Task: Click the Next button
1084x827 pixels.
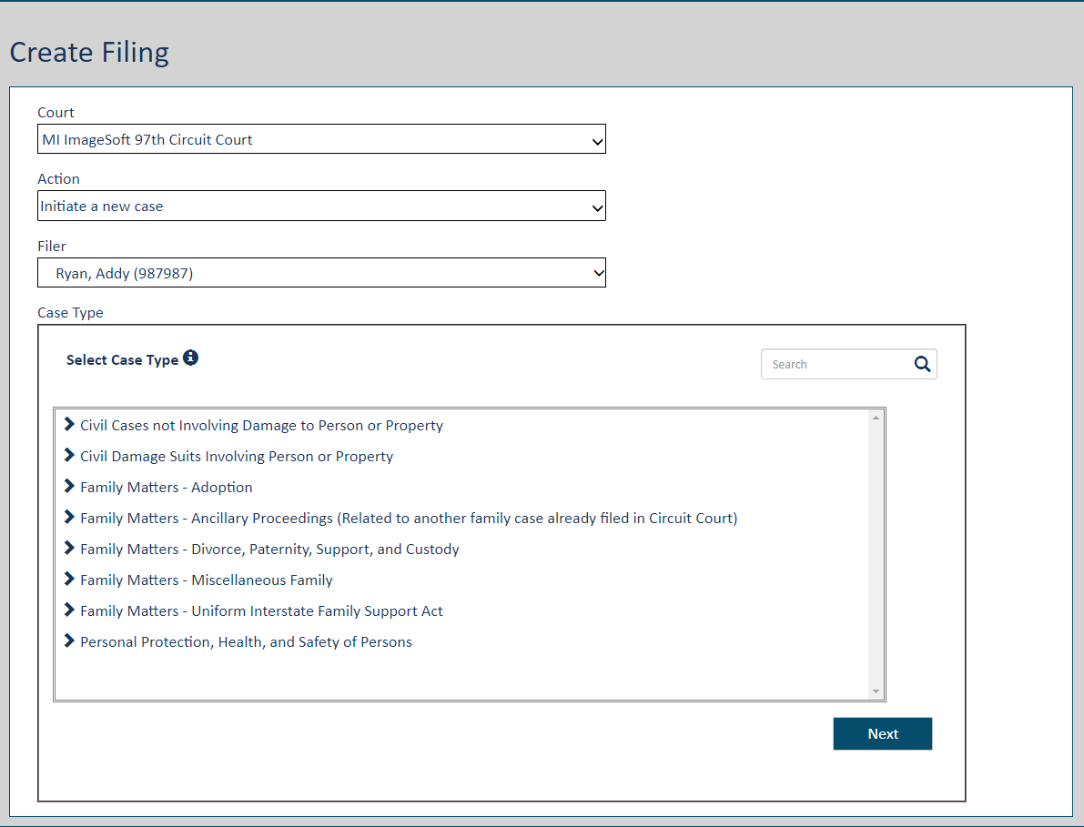Action: [883, 733]
